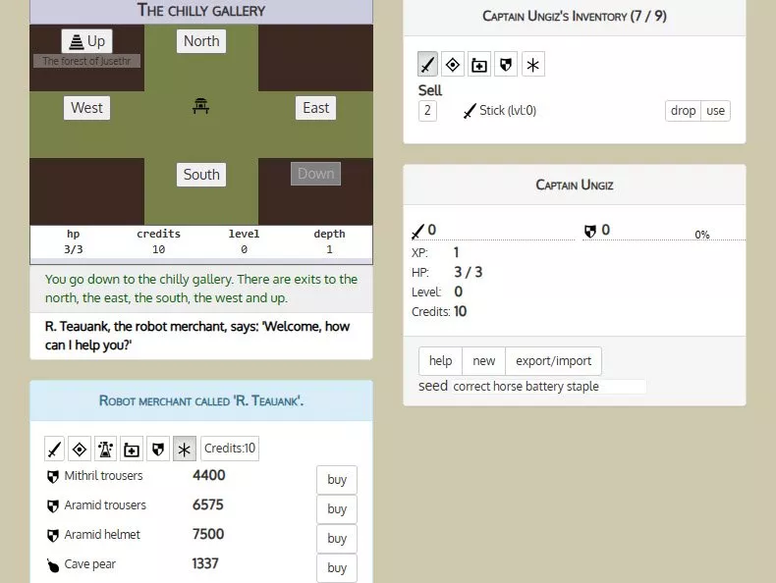
Task: Filter inventory by medkit icon
Action: click(x=479, y=65)
